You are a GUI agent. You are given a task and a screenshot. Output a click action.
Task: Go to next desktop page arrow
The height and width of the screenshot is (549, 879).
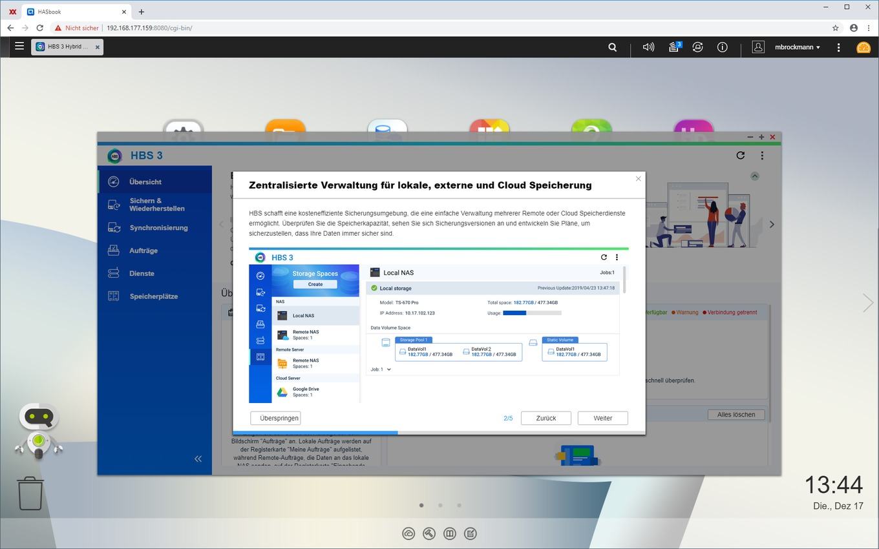(867, 302)
